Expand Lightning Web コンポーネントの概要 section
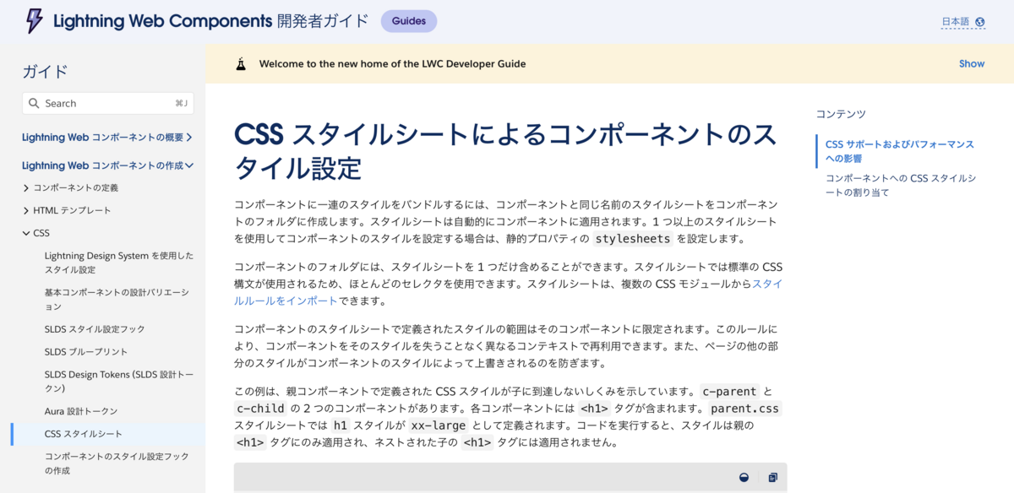 [x=107, y=137]
